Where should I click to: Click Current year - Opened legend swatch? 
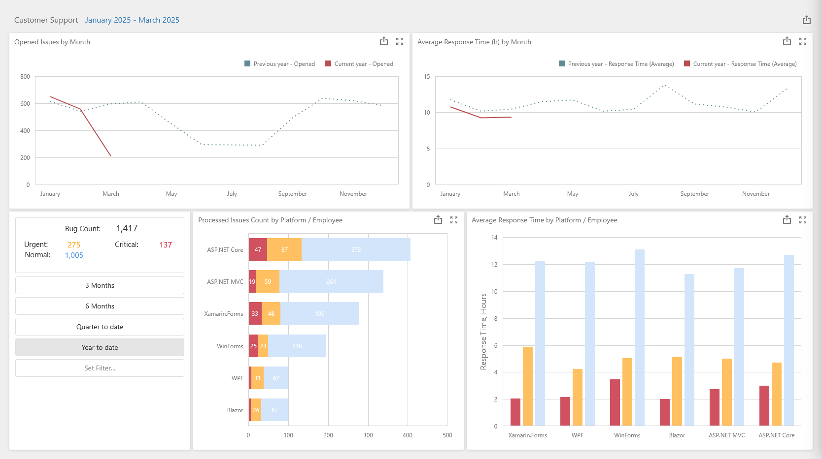click(x=328, y=63)
